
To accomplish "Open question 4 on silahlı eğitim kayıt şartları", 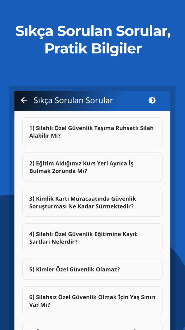I will 92,238.
